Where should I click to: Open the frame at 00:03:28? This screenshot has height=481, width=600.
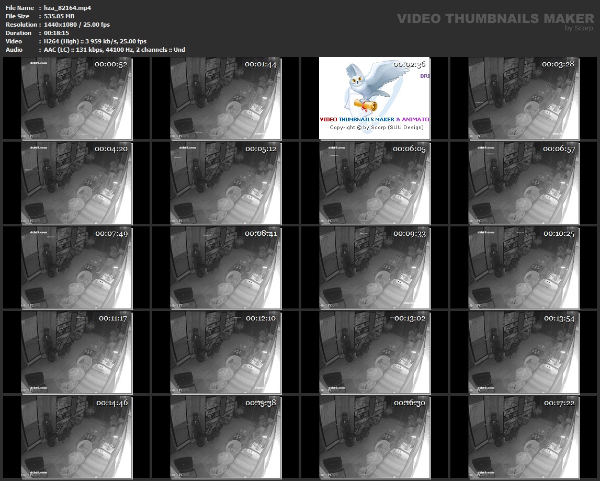(524, 98)
